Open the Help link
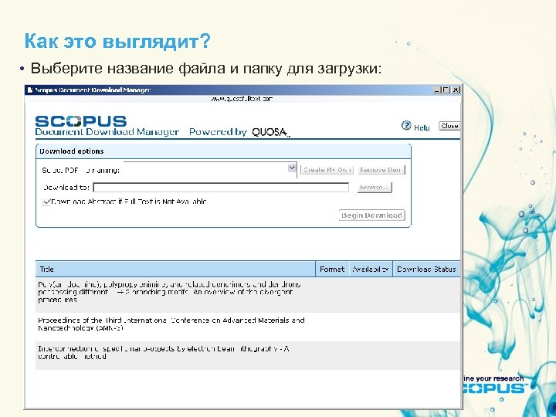This screenshot has width=556, height=417. click(422, 127)
